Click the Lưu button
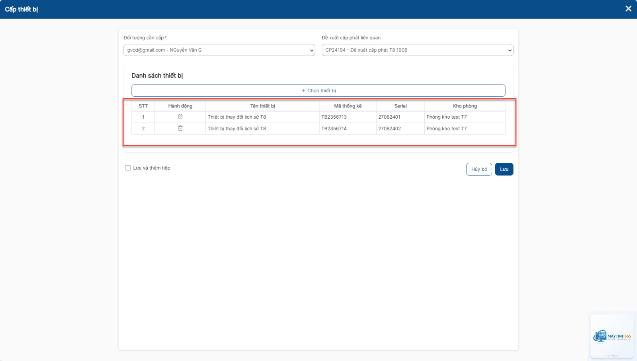The height and width of the screenshot is (361, 637). [x=504, y=169]
